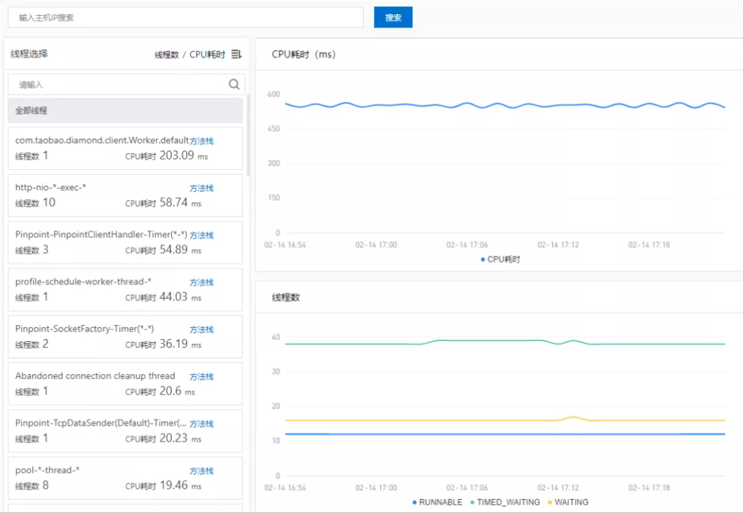Click the 54.89 ms CPU value

point(180,250)
